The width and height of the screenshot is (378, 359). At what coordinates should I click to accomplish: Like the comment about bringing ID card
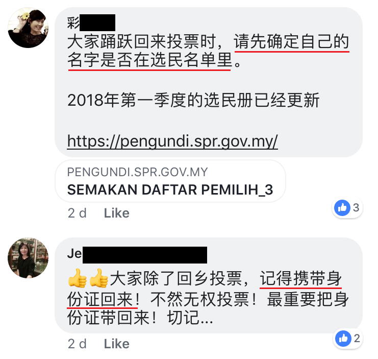point(116,344)
